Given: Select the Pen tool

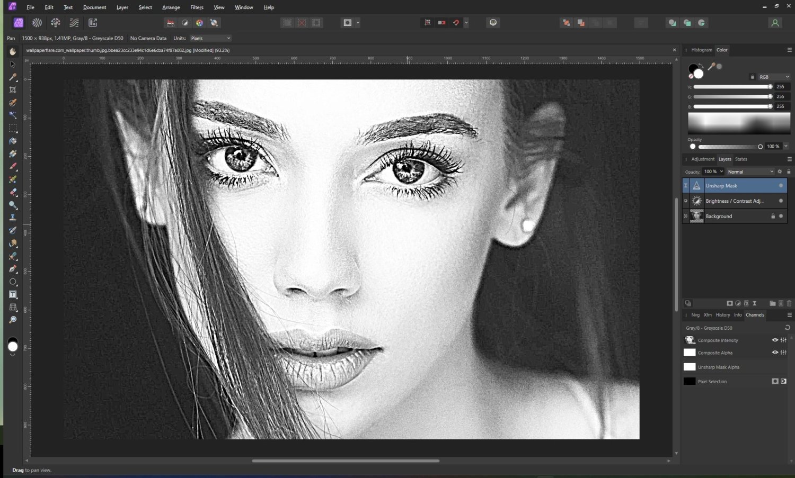Looking at the screenshot, I should point(13,269).
